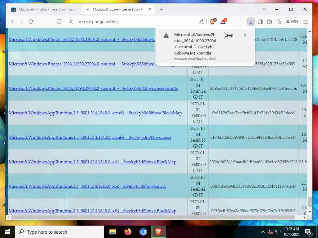Viewport: 318px width, 238px height.
Task: Select hash 2526d6f9341fbaadb2dbba80402a1ce87695d215
Action: [x=253, y=162]
